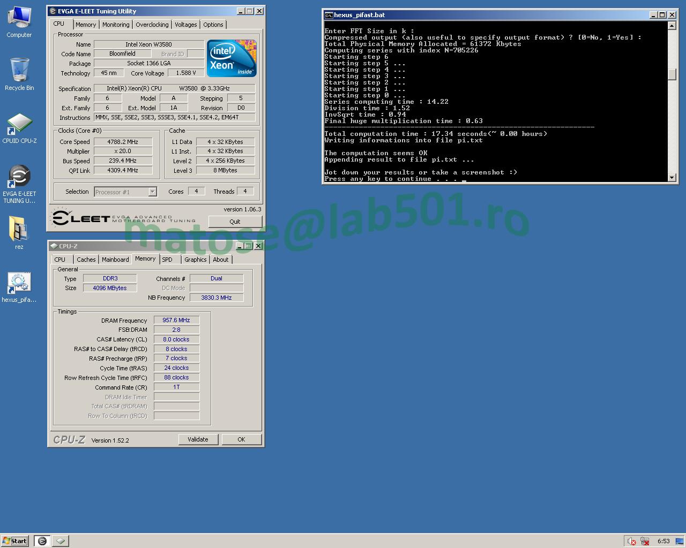Click the network tray icon

pyautogui.click(x=645, y=541)
